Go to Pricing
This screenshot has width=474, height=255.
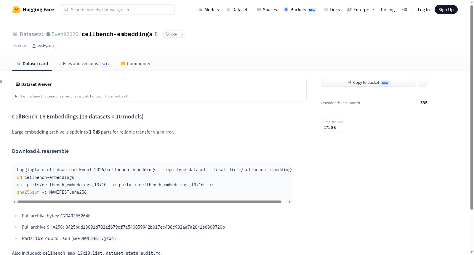click(x=388, y=9)
